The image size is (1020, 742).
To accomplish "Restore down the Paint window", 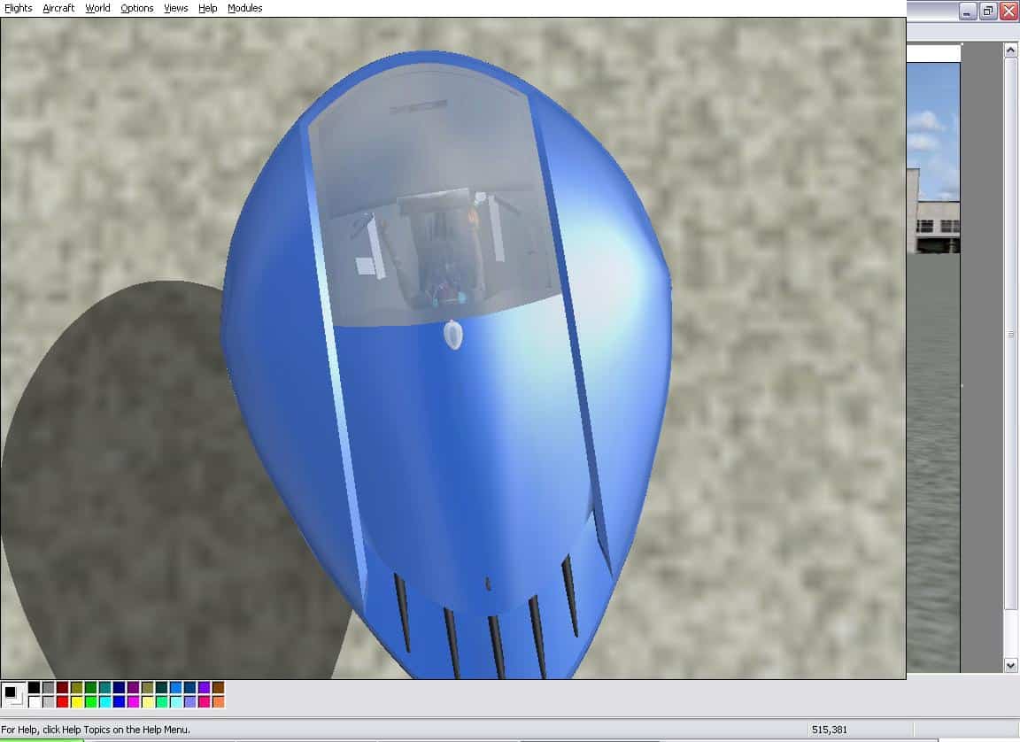I will [x=987, y=12].
